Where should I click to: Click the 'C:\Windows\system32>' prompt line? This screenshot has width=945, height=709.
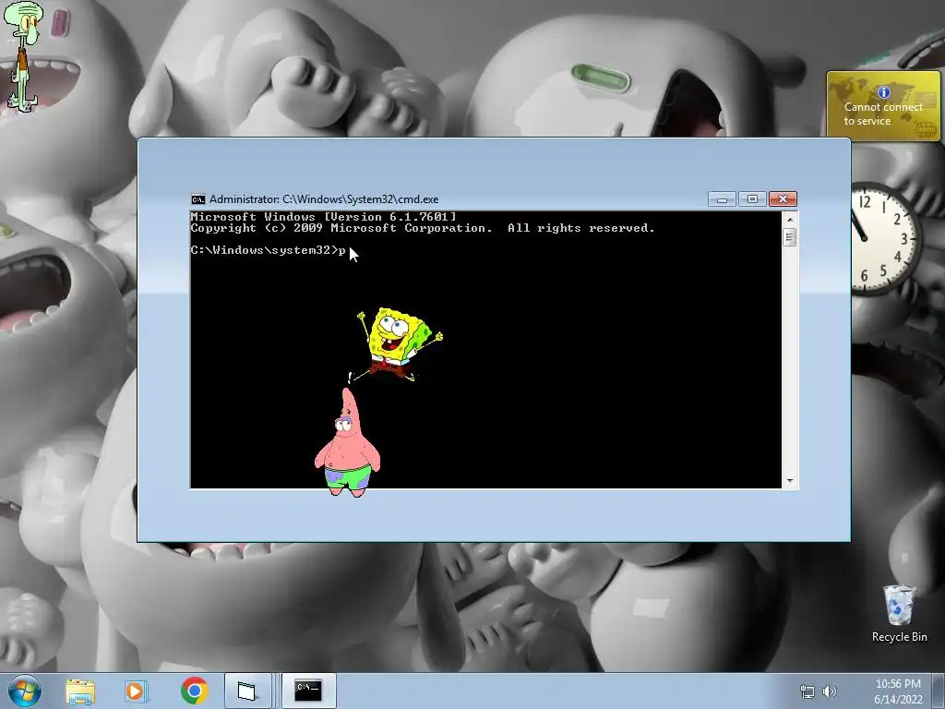click(269, 250)
